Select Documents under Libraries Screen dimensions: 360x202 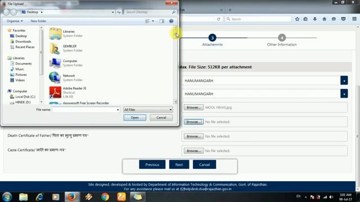pos(21,63)
